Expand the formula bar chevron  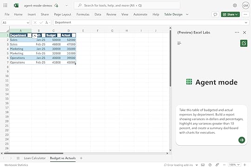(x=246, y=23)
